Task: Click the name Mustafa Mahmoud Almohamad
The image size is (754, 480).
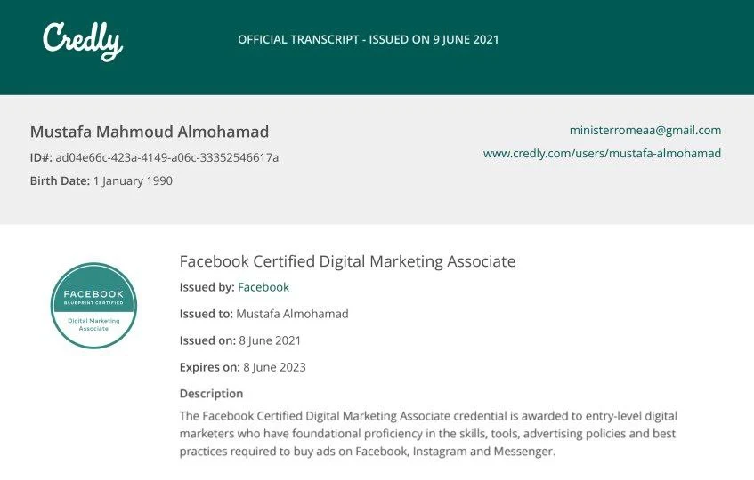Action: pos(150,132)
